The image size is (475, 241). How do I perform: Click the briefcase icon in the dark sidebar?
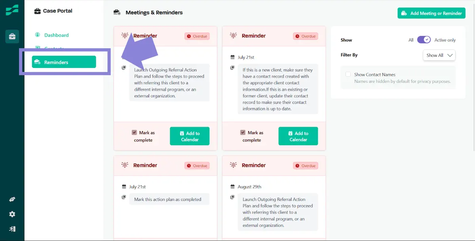click(x=12, y=36)
